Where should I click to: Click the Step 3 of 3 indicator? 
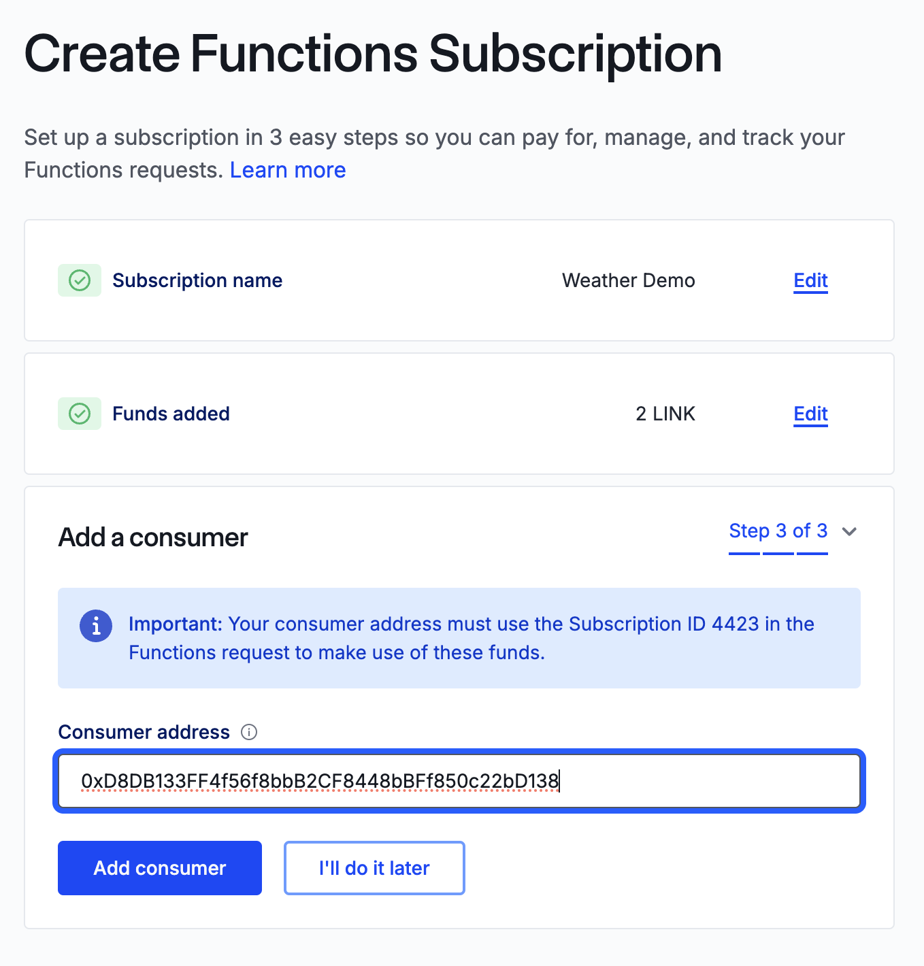click(778, 531)
